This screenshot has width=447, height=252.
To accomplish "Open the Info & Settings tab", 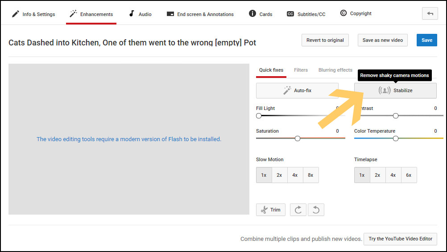I will [33, 14].
